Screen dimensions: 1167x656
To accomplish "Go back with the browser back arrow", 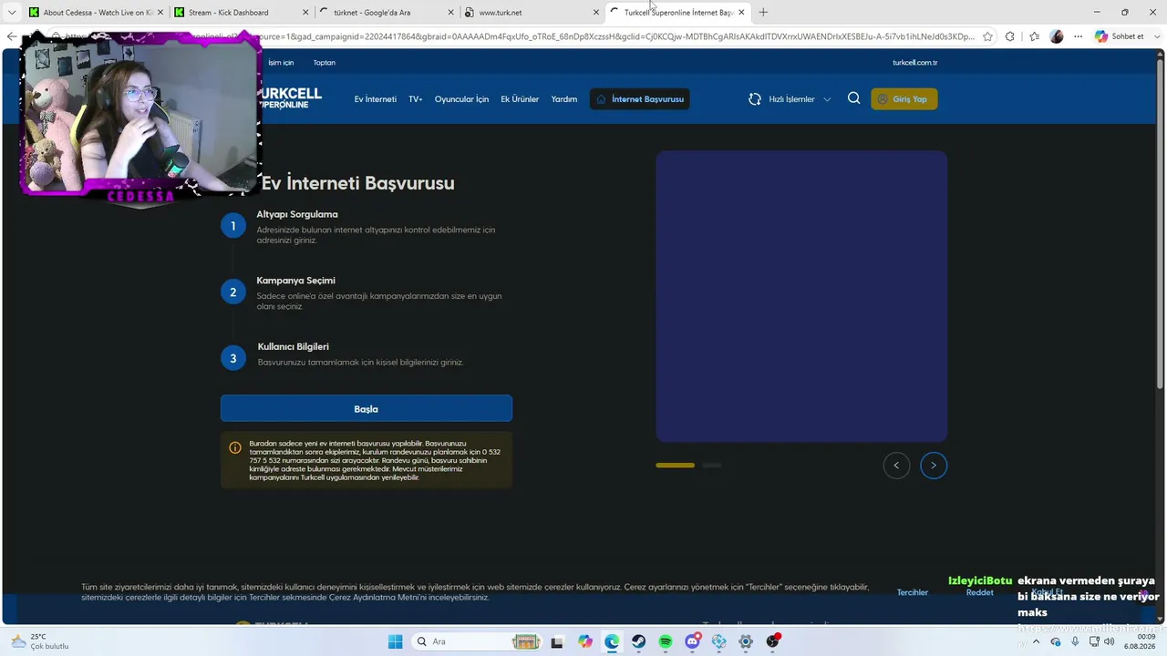I will coord(11,36).
